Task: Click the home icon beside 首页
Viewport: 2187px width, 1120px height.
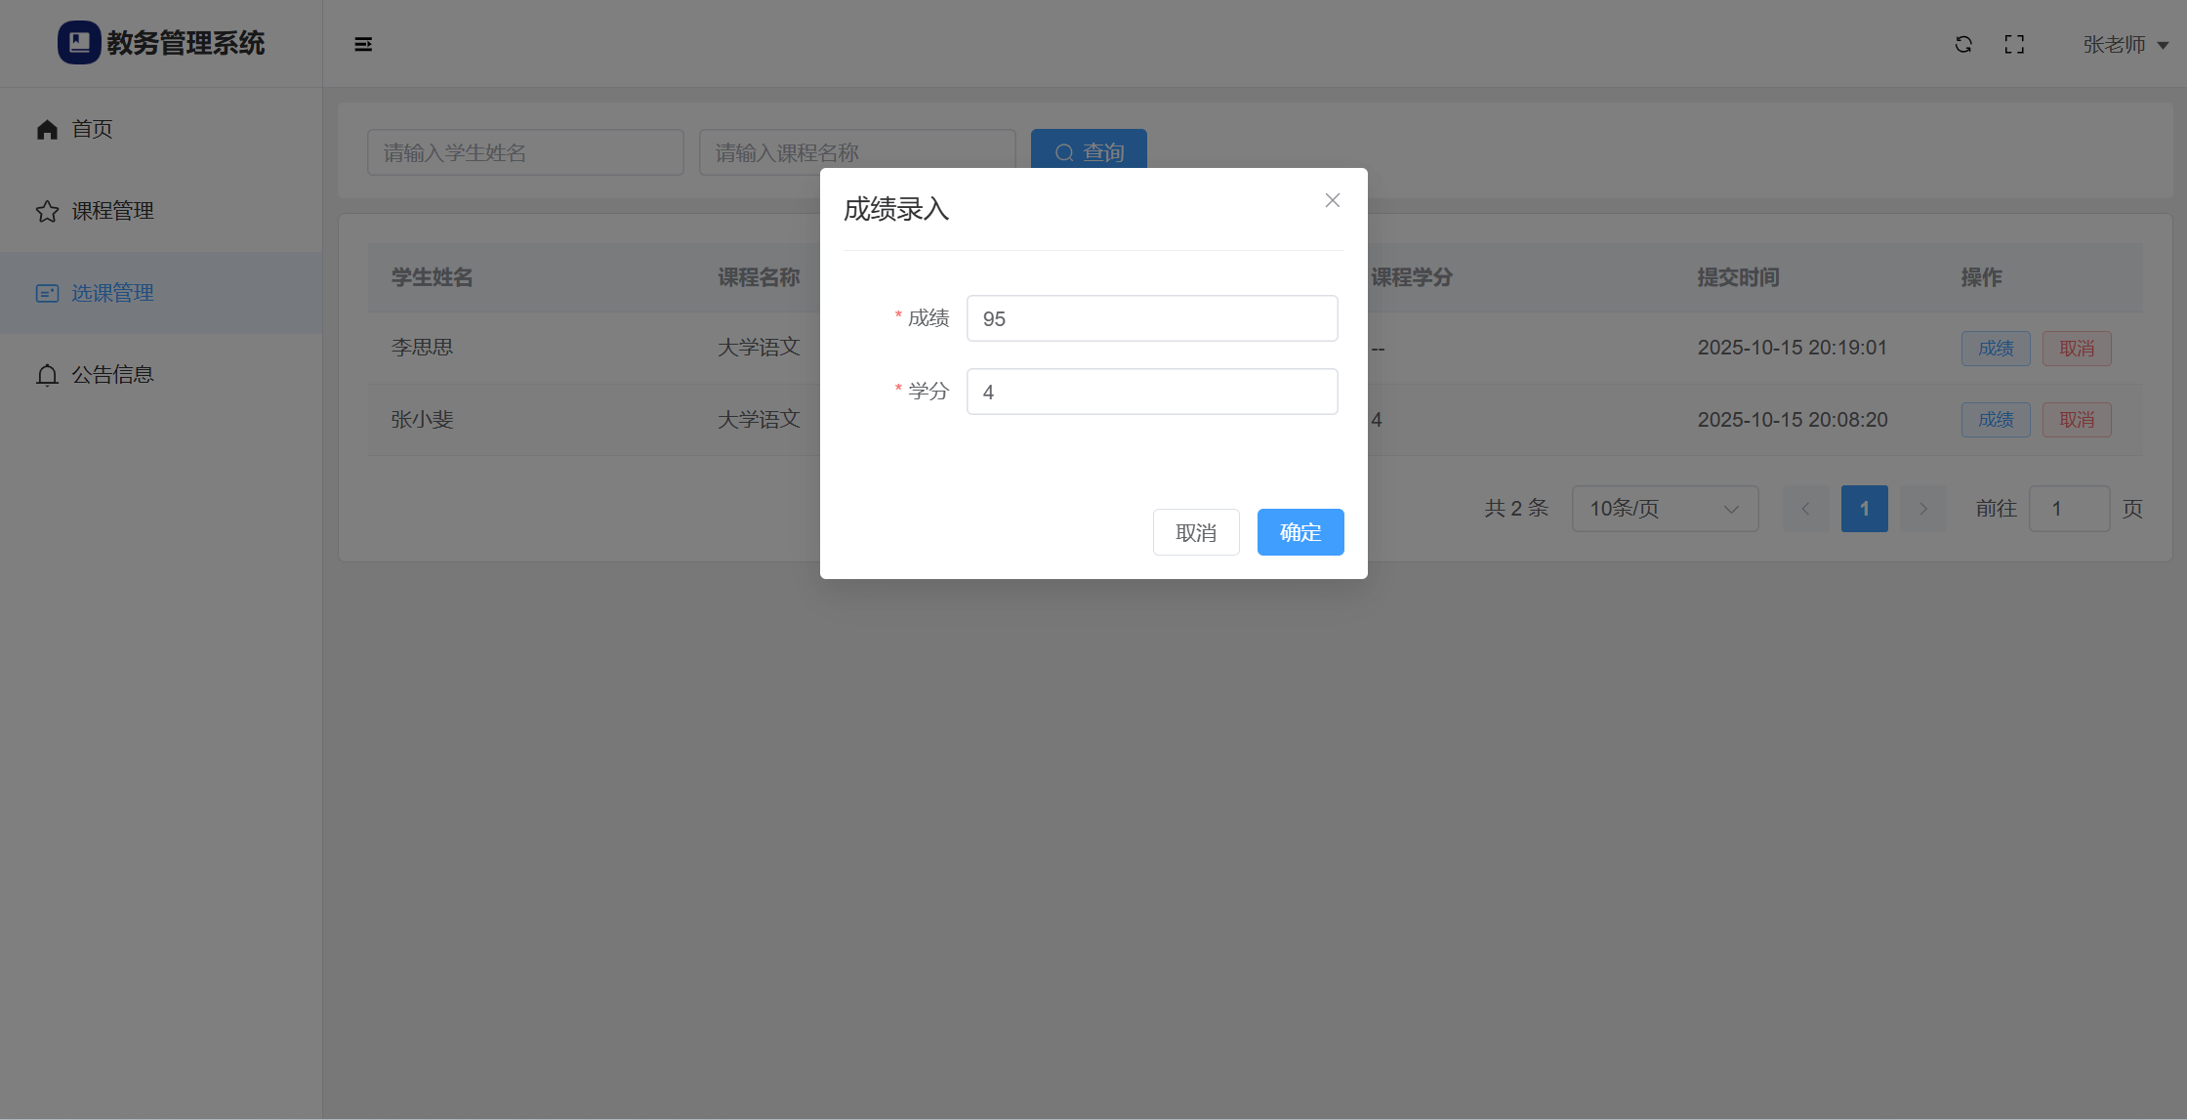Action: 47,129
